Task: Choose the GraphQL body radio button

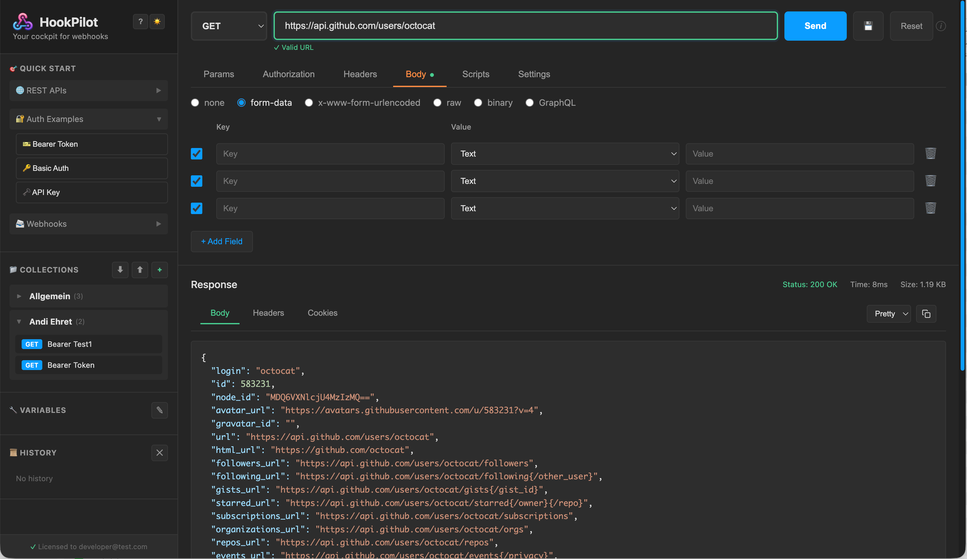Action: coord(530,103)
